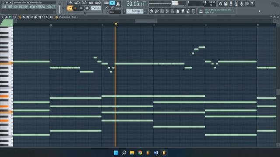Viewport: 280px width, 157px height.
Task: Open the Playlist window shortcut
Action: coord(151,11)
